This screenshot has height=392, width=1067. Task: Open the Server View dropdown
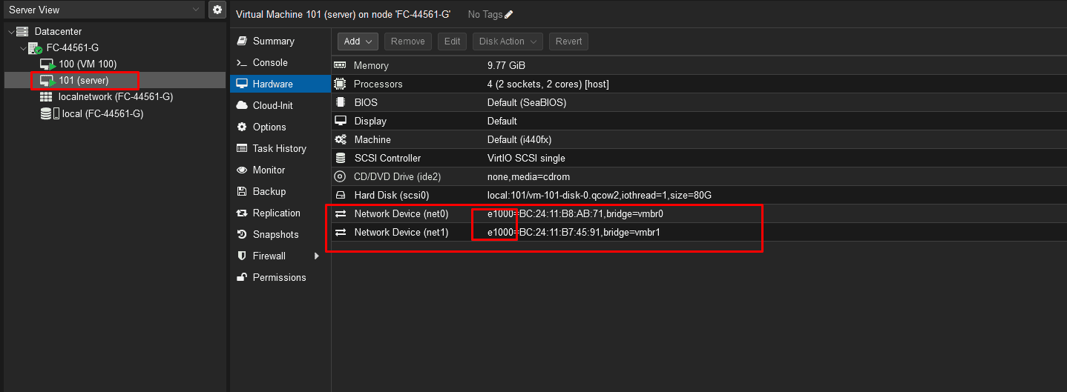click(x=102, y=10)
